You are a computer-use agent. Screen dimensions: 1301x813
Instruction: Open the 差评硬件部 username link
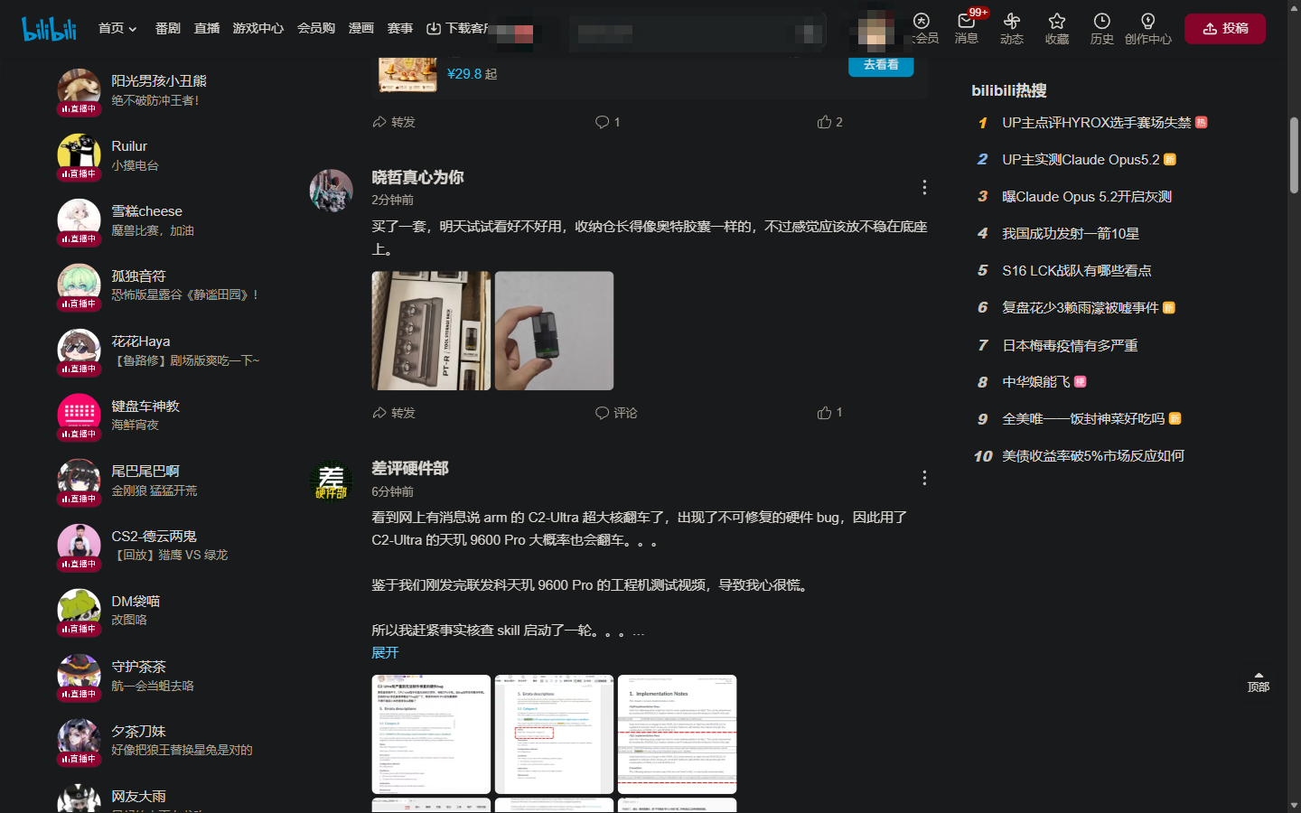[410, 469]
